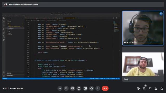Image resolution: width=166 pixels, height=93 pixels.
Task: Click the Matheus Pessoa video tile
Action: (143, 28)
